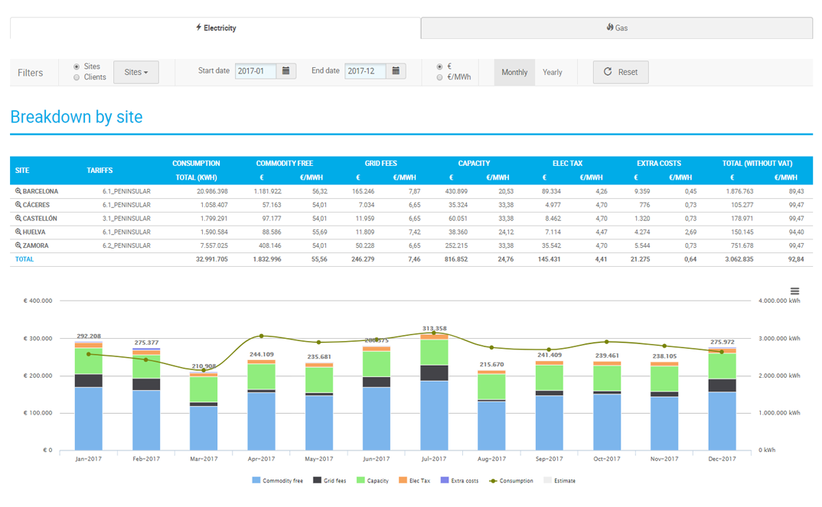Switch to the Gas tab
Viewport: 822px width, 507px height.
point(616,28)
